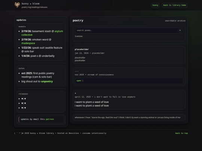Select the first 'i want to plant a seed of love' line
Screen dimensions: 202x151
coord(92,102)
